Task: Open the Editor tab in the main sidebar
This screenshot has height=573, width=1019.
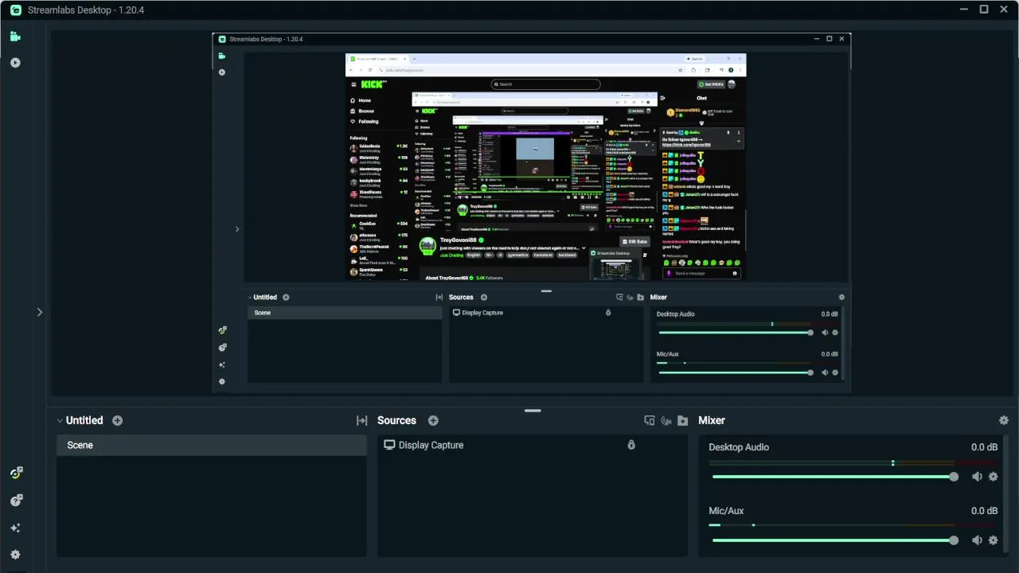Action: pyautogui.click(x=15, y=37)
